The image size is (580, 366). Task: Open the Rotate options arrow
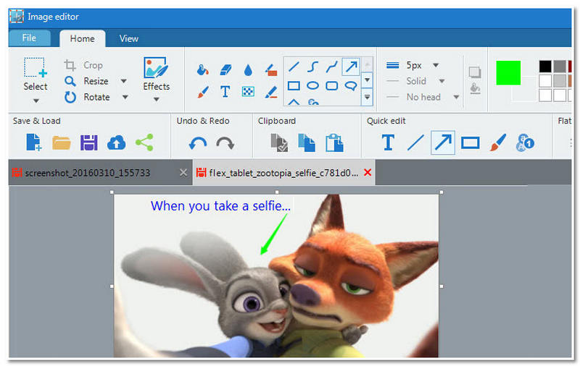coord(125,97)
